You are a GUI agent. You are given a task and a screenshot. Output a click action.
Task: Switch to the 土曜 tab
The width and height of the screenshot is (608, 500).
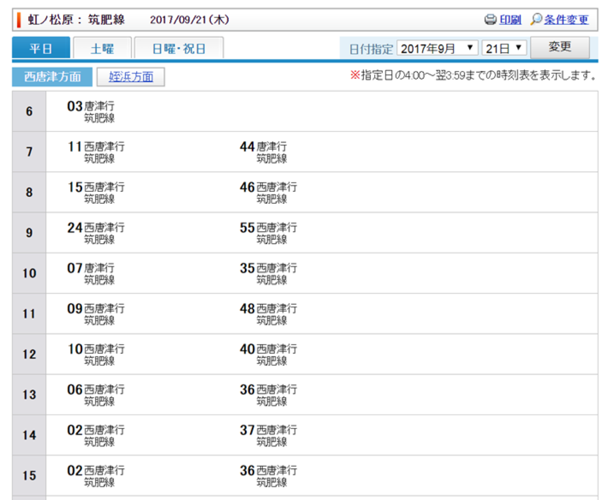pyautogui.click(x=102, y=48)
